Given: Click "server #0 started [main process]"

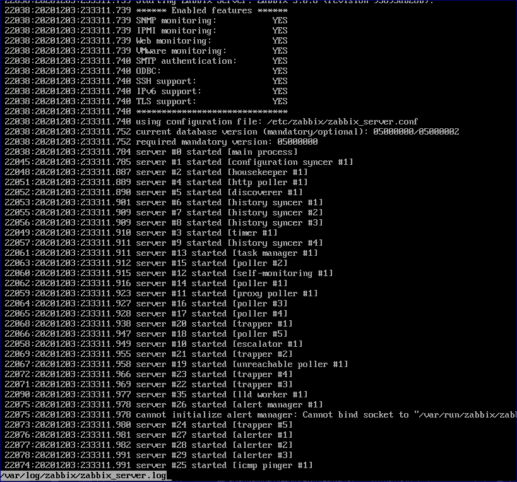Looking at the screenshot, I should [217, 152].
